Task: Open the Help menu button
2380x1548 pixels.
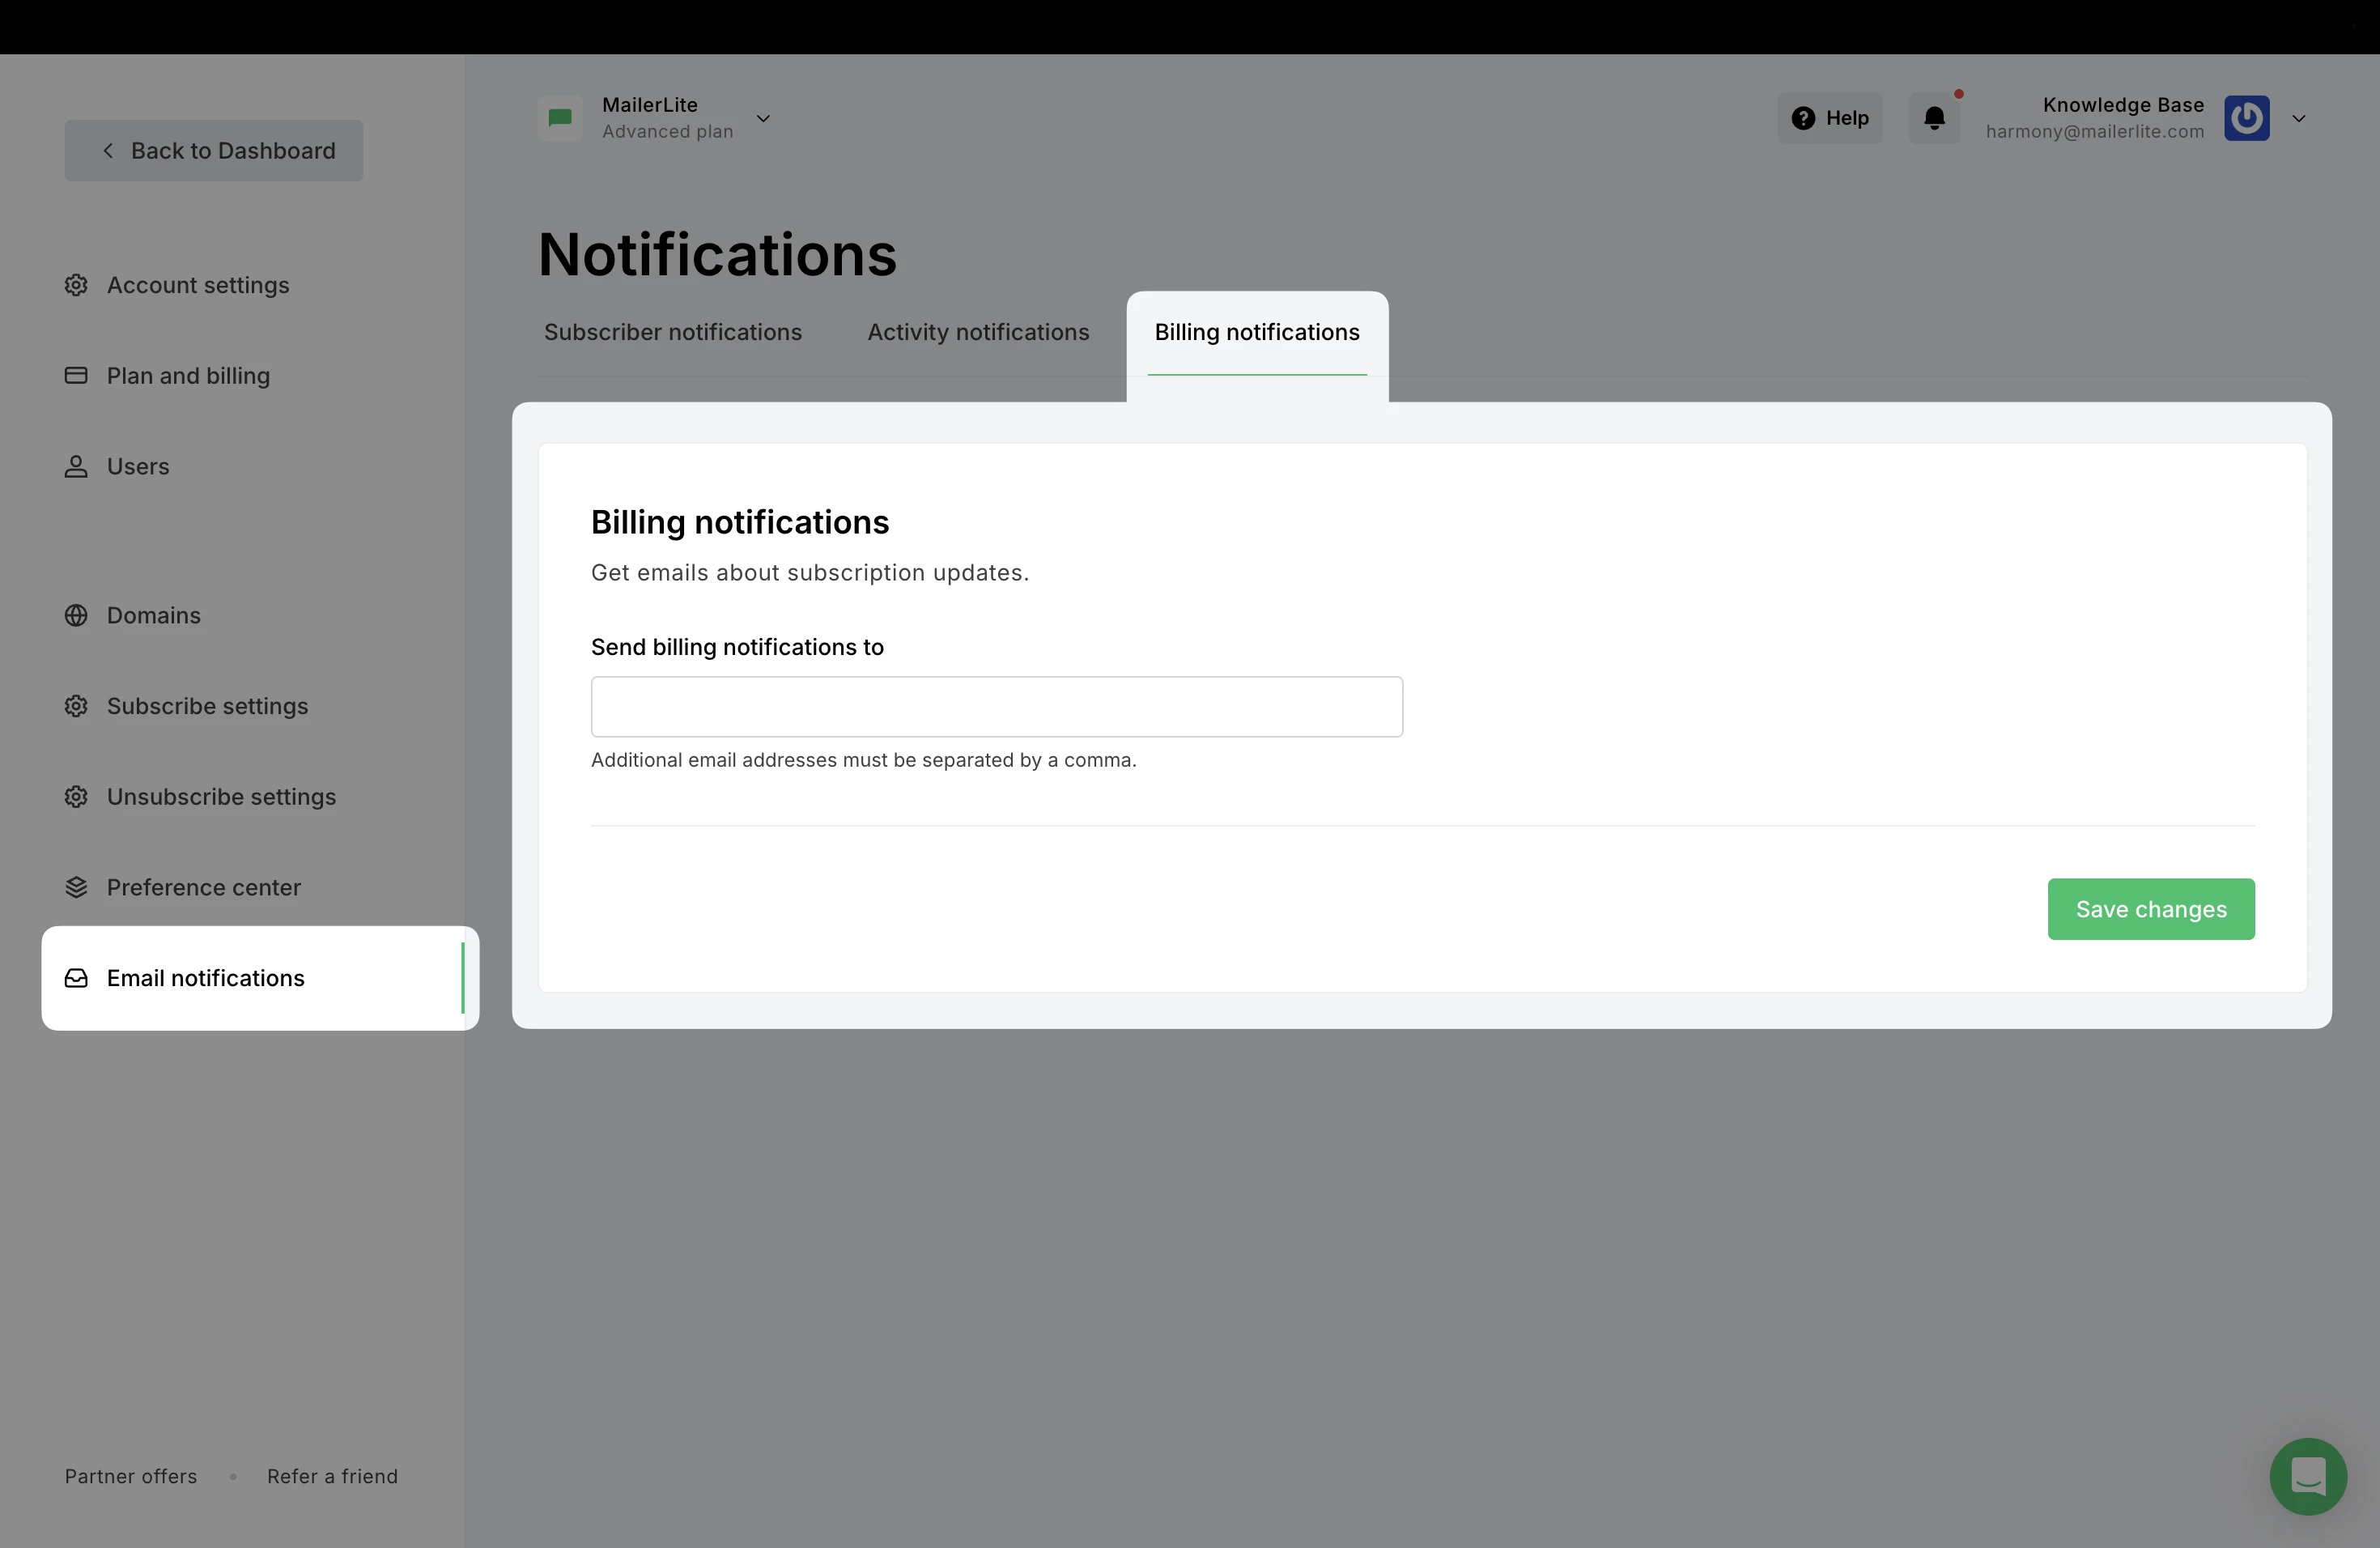Action: (x=1829, y=118)
